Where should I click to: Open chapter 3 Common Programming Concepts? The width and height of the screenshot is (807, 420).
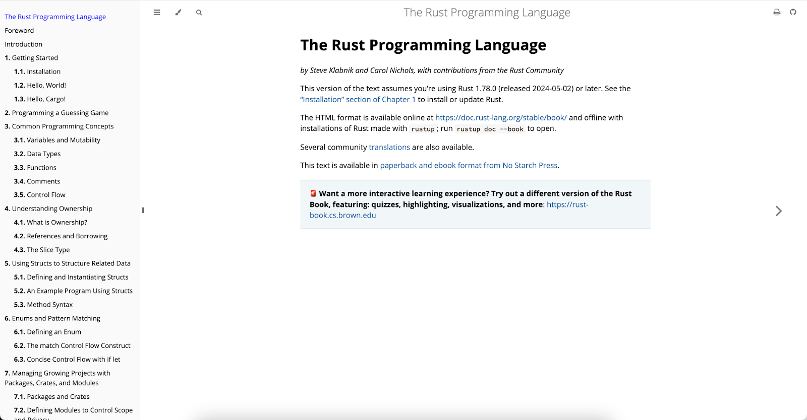tap(59, 126)
